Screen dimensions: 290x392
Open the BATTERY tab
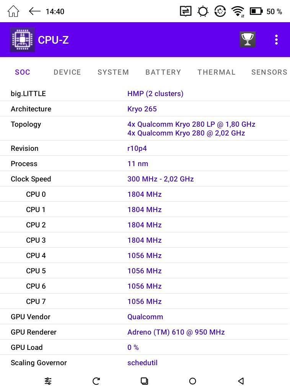(163, 72)
